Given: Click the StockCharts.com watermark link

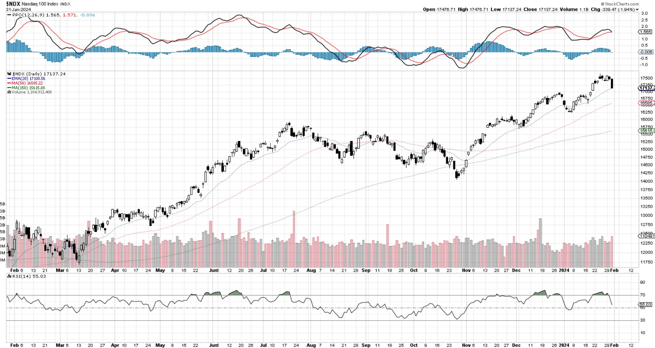Looking at the screenshot, I should [x=622, y=4].
